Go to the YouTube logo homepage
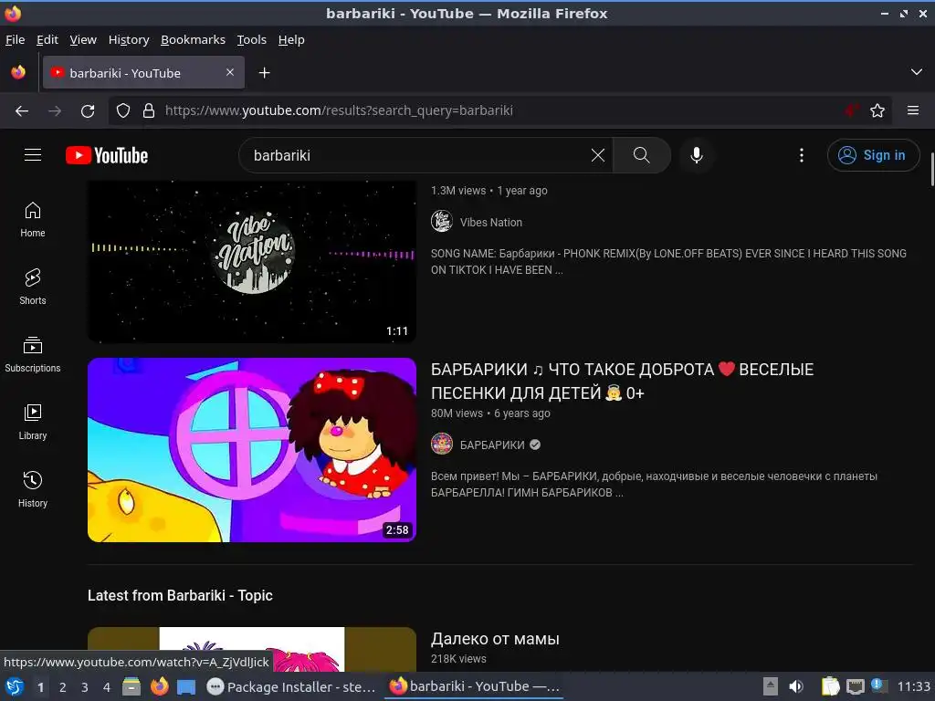Image resolution: width=935 pixels, height=701 pixels. 107,155
